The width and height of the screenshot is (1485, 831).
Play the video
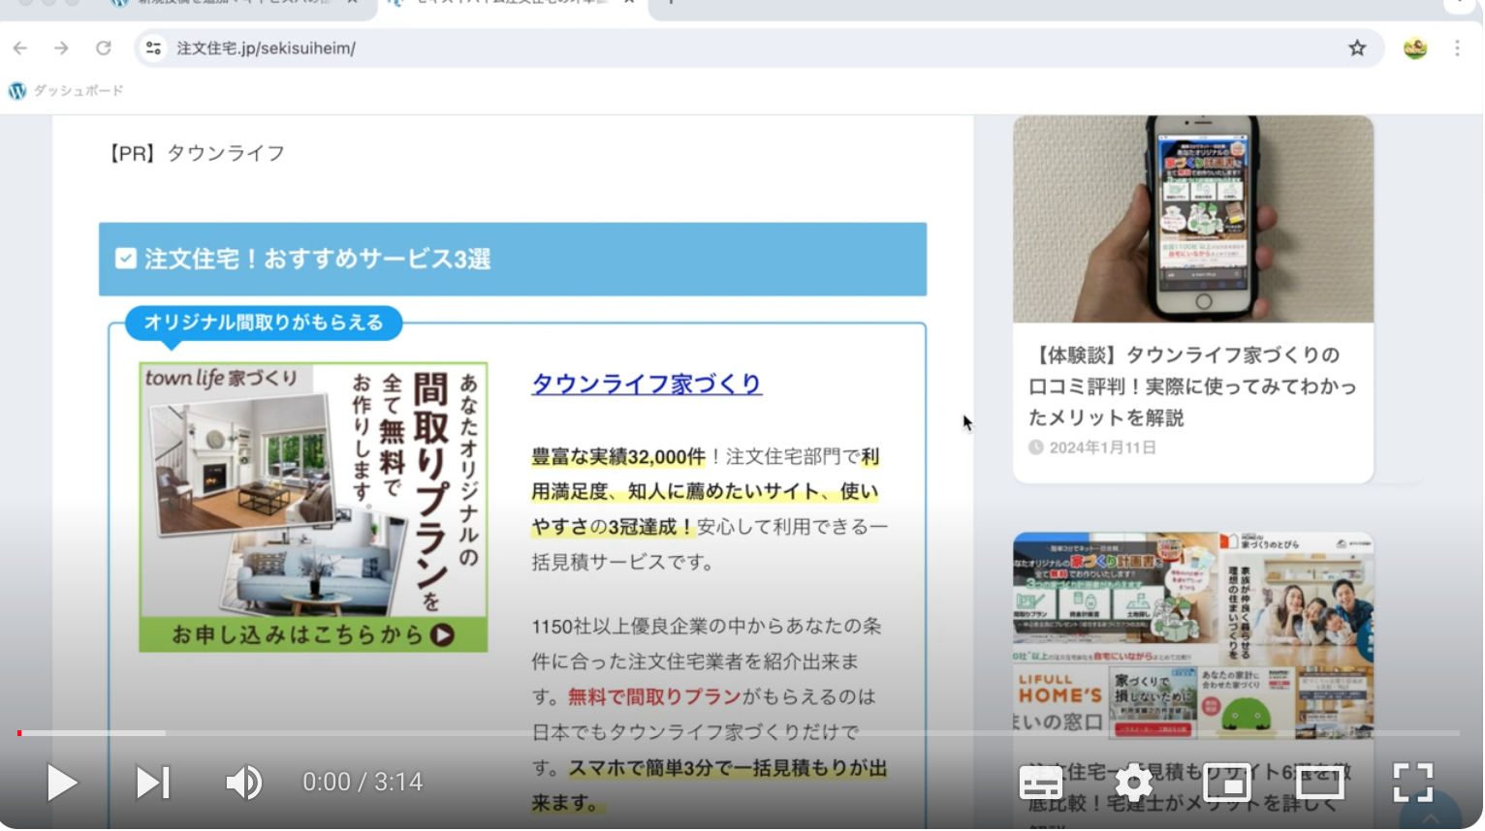[x=62, y=783]
